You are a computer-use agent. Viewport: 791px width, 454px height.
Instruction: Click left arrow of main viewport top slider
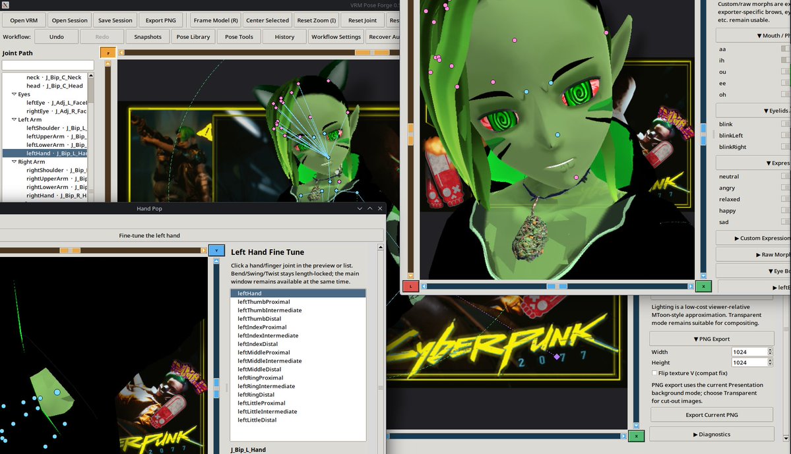click(x=121, y=53)
